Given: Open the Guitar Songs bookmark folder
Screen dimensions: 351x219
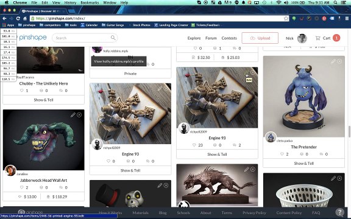Looking at the screenshot, I should (113, 25).
